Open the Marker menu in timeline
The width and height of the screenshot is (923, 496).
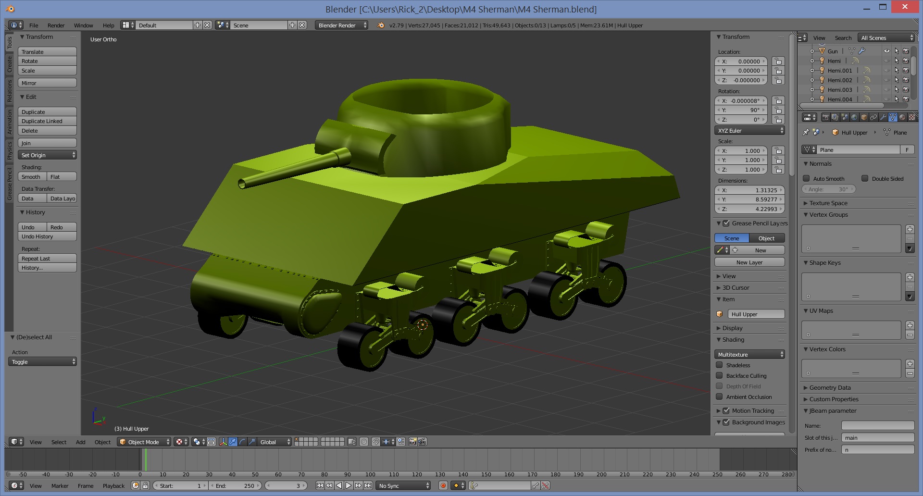[60, 485]
